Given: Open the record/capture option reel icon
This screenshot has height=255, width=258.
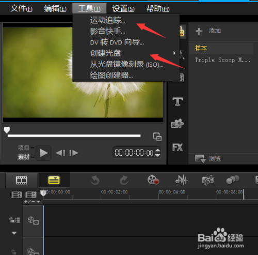Looking at the screenshot, I should coord(153,180).
